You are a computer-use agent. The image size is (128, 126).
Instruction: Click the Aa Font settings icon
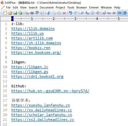coord(104,13)
